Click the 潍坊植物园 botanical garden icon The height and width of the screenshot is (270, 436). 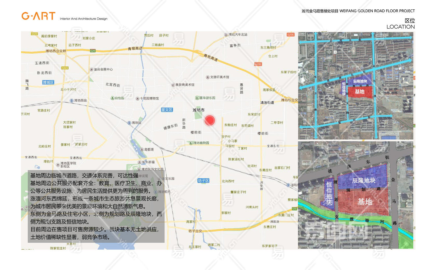tap(191, 143)
